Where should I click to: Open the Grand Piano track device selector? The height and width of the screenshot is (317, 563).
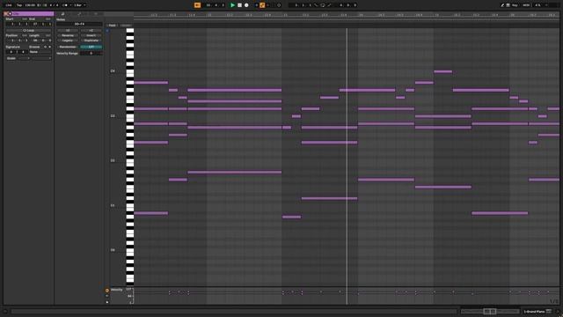click(x=537, y=311)
